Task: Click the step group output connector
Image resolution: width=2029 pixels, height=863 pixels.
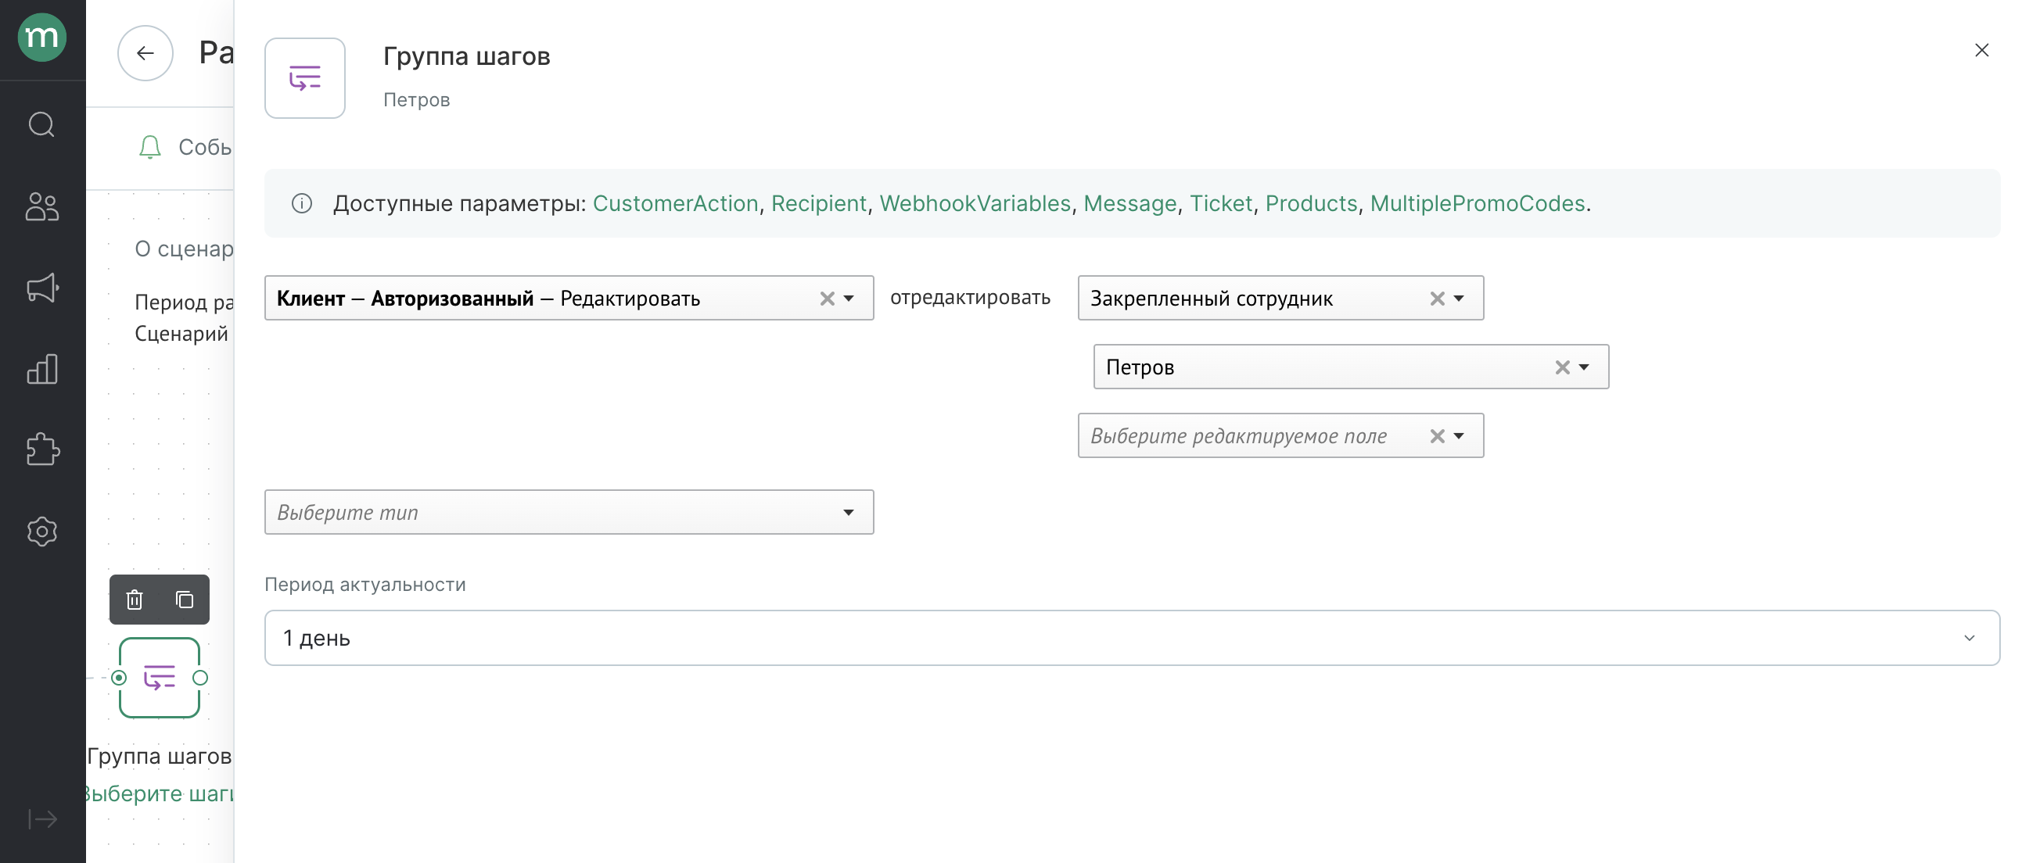Action: click(200, 678)
